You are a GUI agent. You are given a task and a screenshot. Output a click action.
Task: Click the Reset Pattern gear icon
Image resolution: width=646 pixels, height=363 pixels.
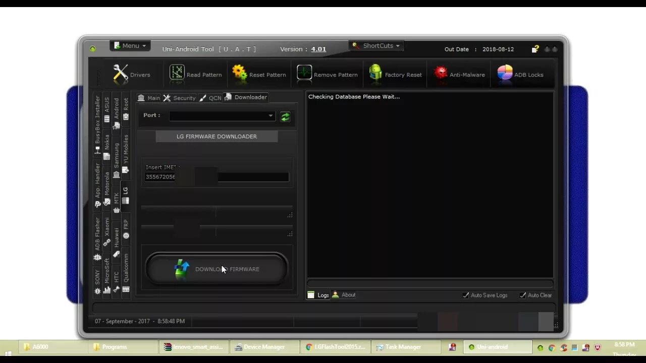tap(239, 72)
